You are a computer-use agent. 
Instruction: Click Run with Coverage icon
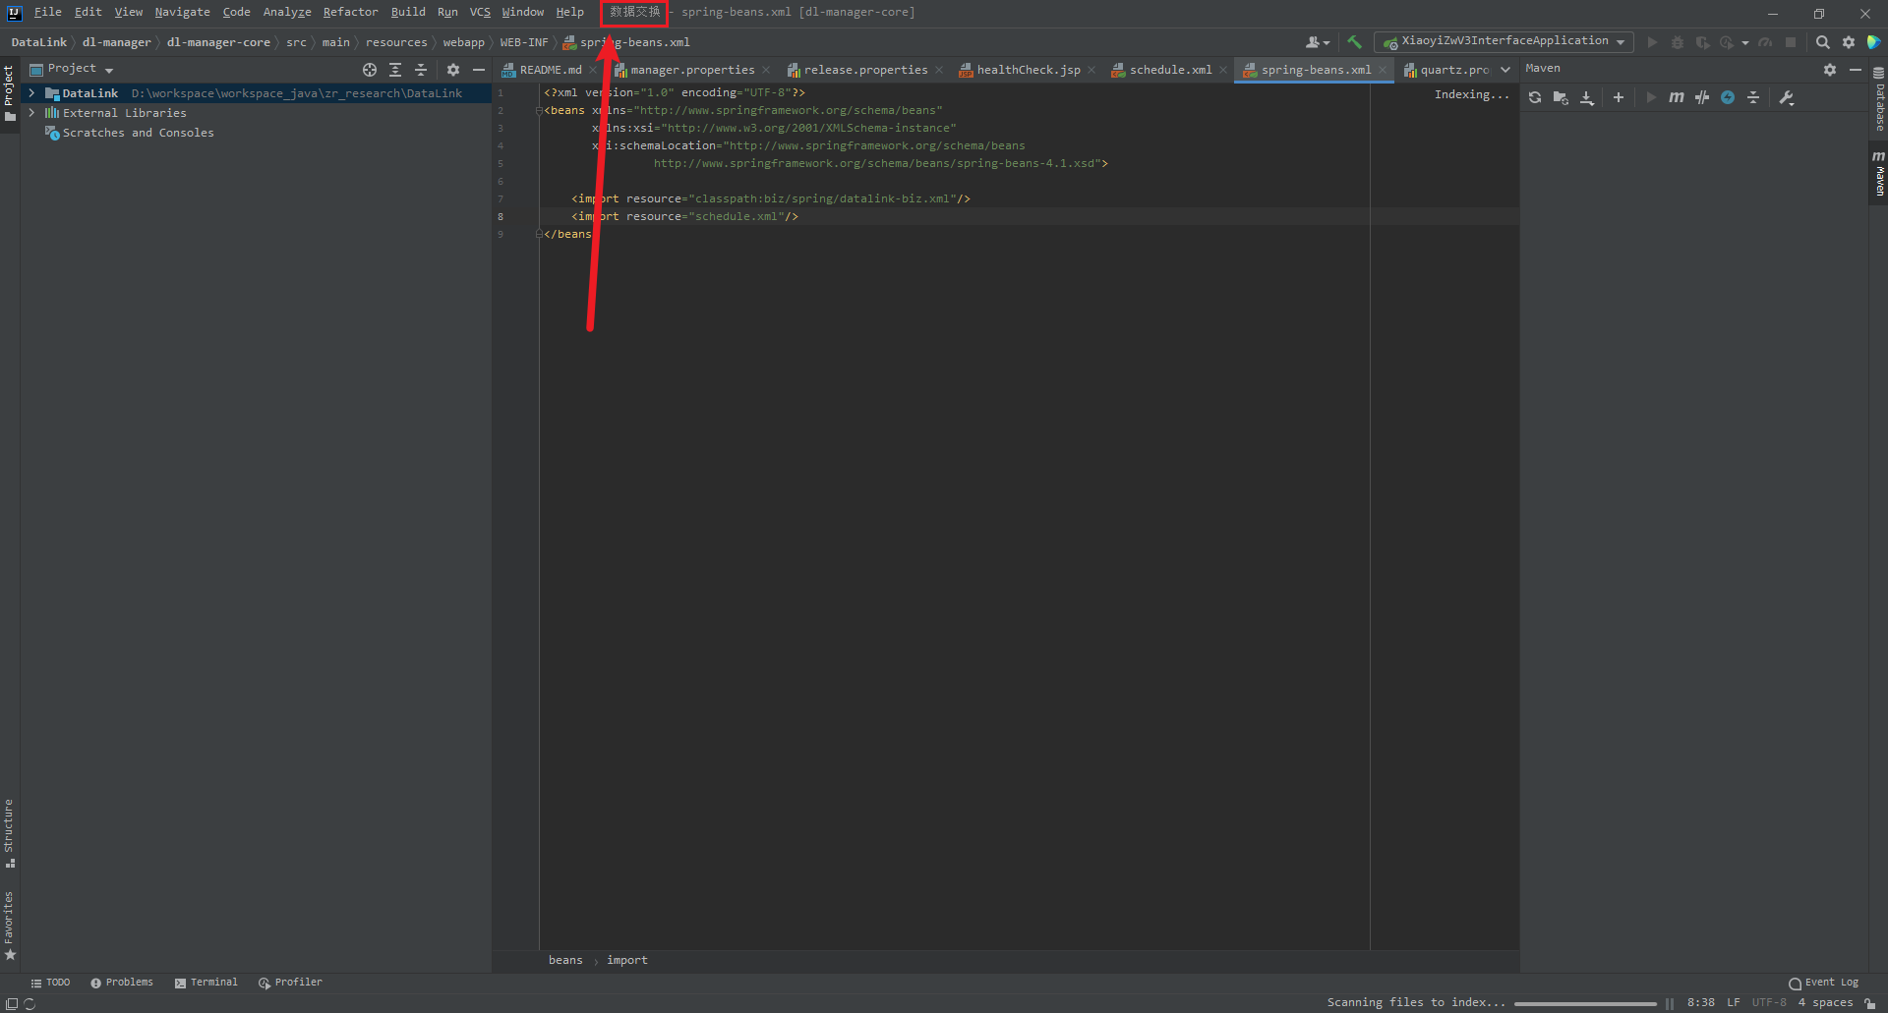coord(1703,42)
